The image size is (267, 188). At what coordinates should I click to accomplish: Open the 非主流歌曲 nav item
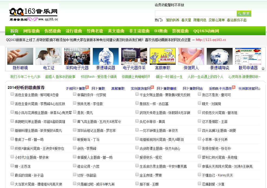point(139,31)
